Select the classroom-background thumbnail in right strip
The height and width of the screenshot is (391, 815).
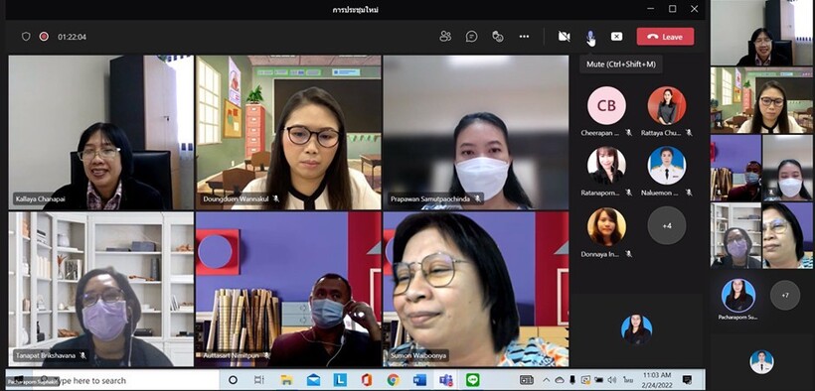[761, 100]
